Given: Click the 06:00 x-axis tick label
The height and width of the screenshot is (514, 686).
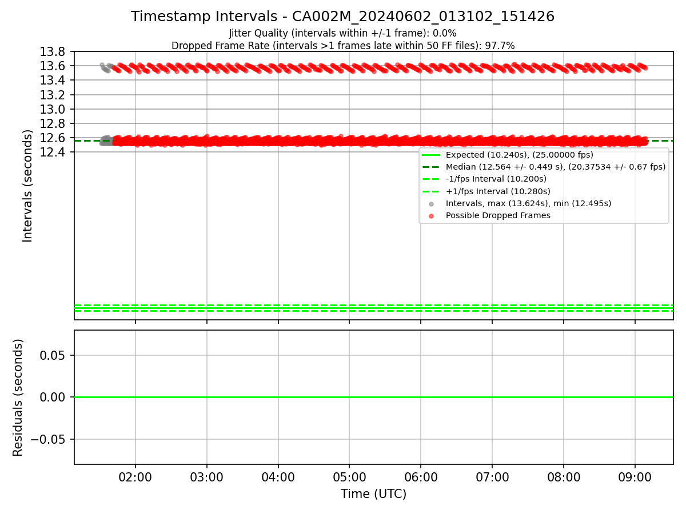Looking at the screenshot, I should click(x=421, y=478).
